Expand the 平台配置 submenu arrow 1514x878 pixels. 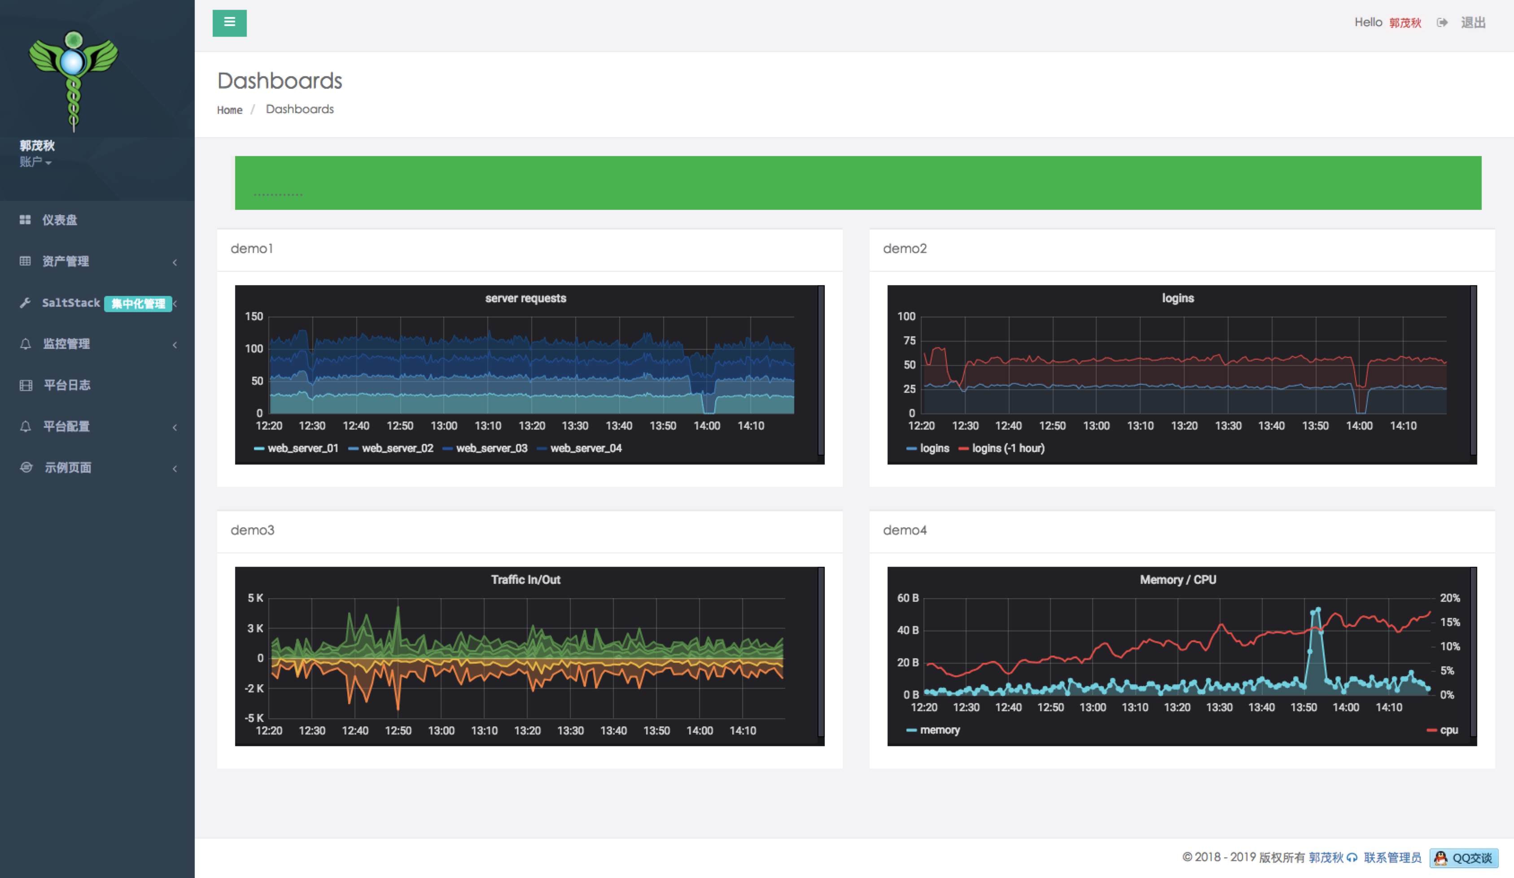click(x=175, y=427)
